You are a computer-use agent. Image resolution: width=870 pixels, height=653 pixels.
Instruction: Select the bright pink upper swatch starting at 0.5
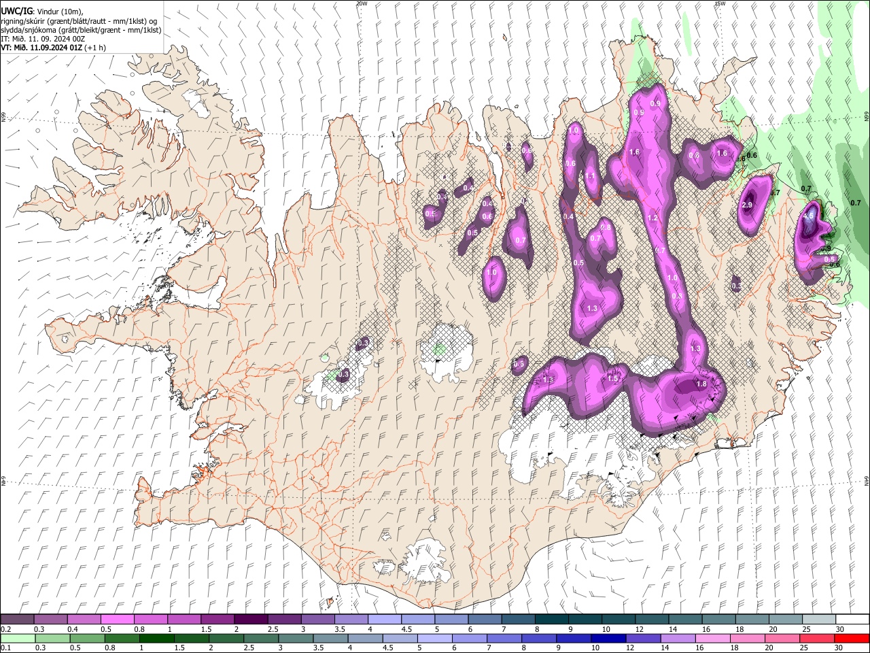tap(117, 619)
